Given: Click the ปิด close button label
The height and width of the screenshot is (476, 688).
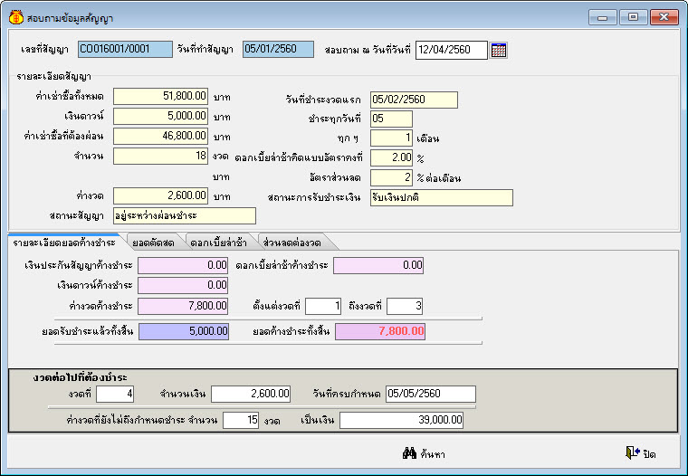Looking at the screenshot, I should click(649, 454).
